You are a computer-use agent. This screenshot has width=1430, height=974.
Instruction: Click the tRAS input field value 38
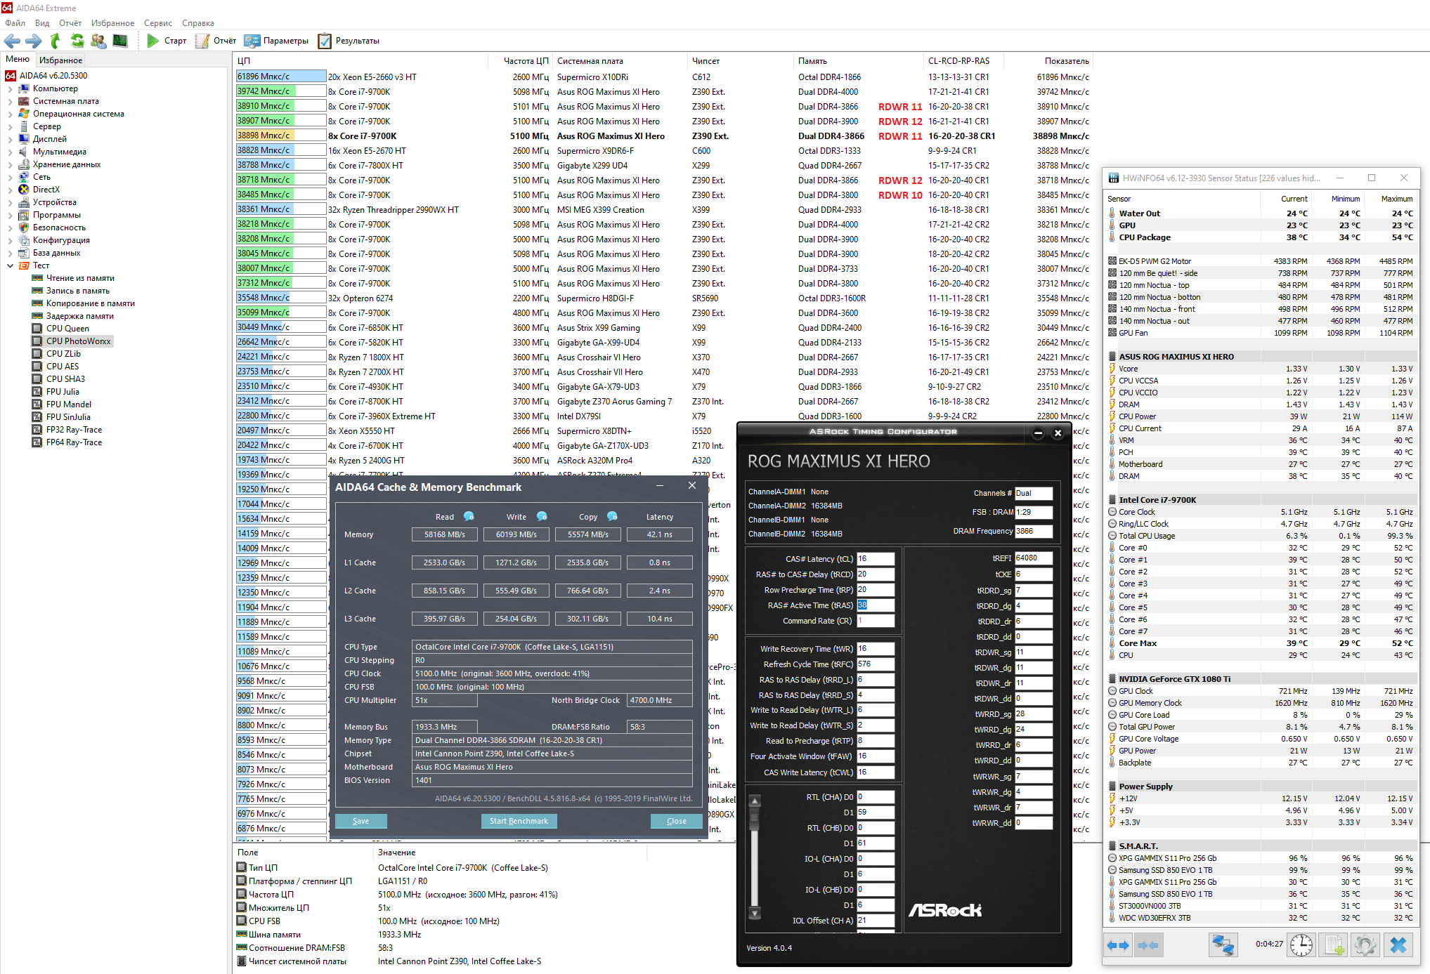pos(874,605)
